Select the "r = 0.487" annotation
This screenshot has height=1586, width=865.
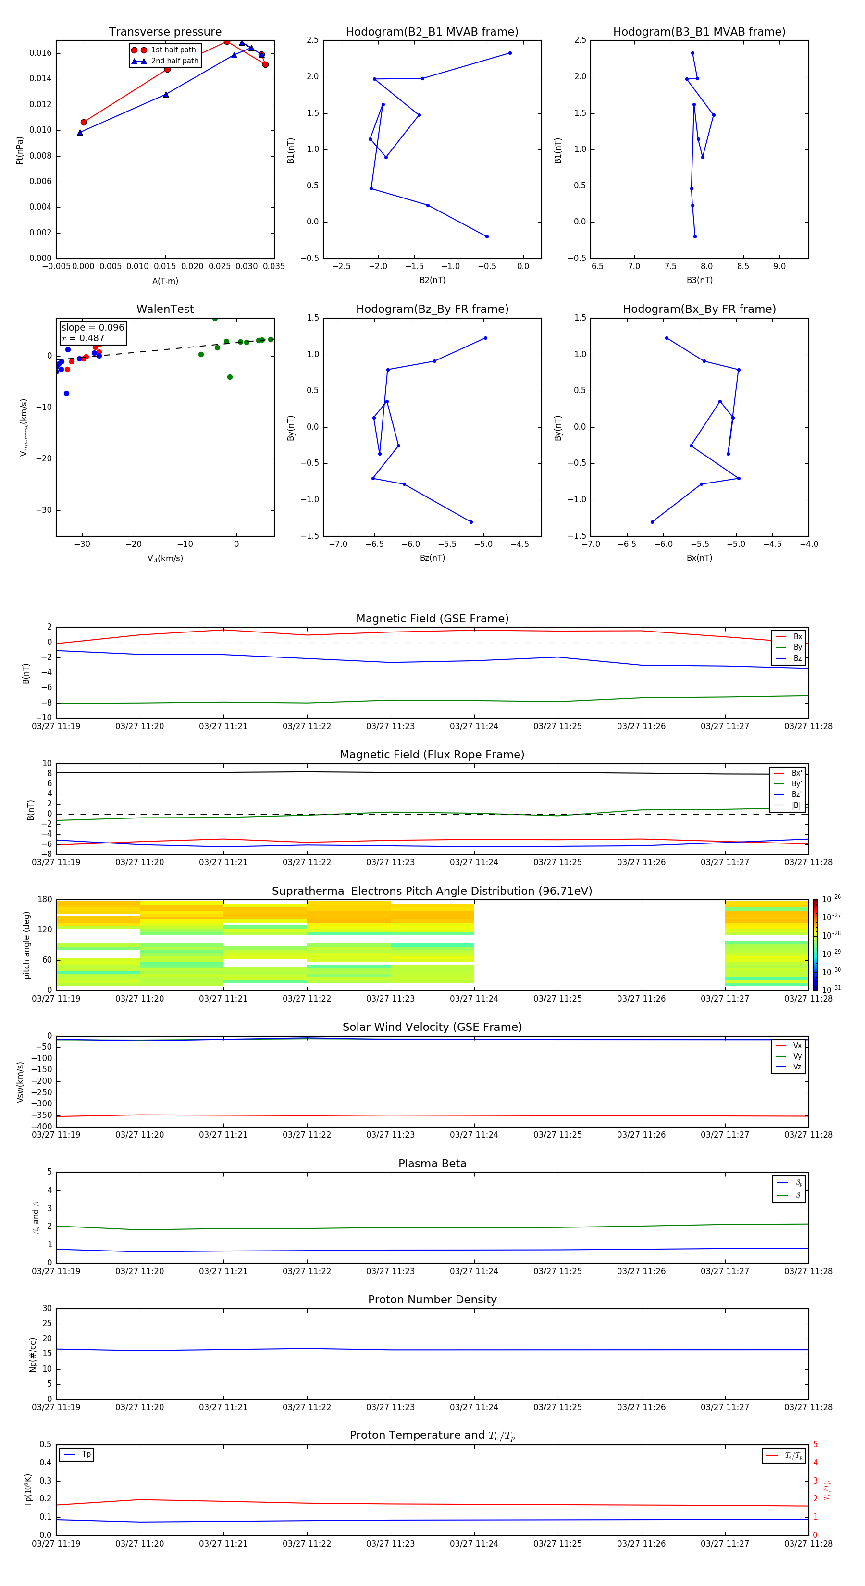[x=83, y=338]
